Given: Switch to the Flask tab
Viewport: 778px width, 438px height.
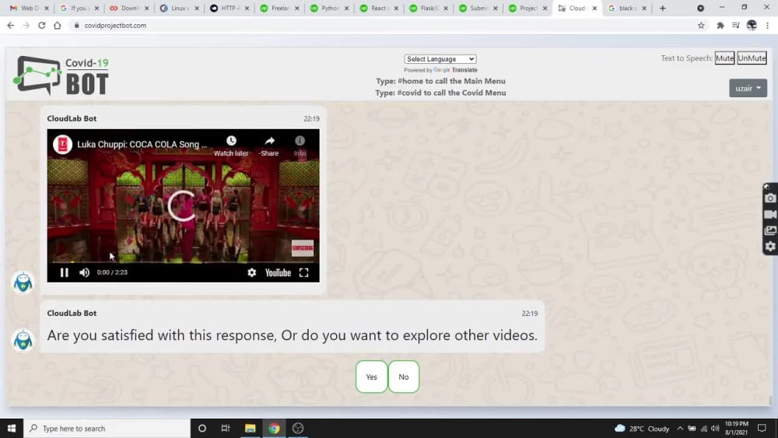Looking at the screenshot, I should click(428, 8).
